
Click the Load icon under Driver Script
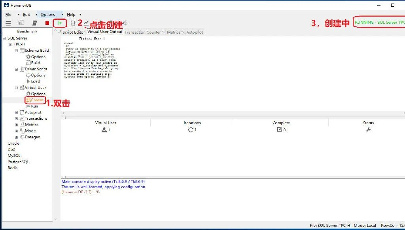(x=28, y=81)
